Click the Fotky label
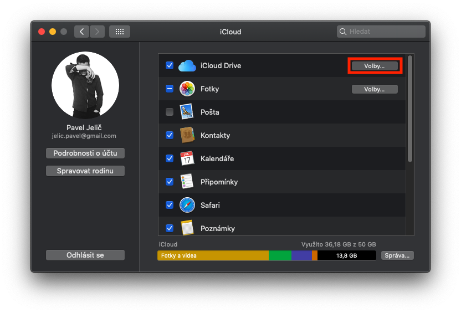The height and width of the screenshot is (313, 461). click(209, 89)
